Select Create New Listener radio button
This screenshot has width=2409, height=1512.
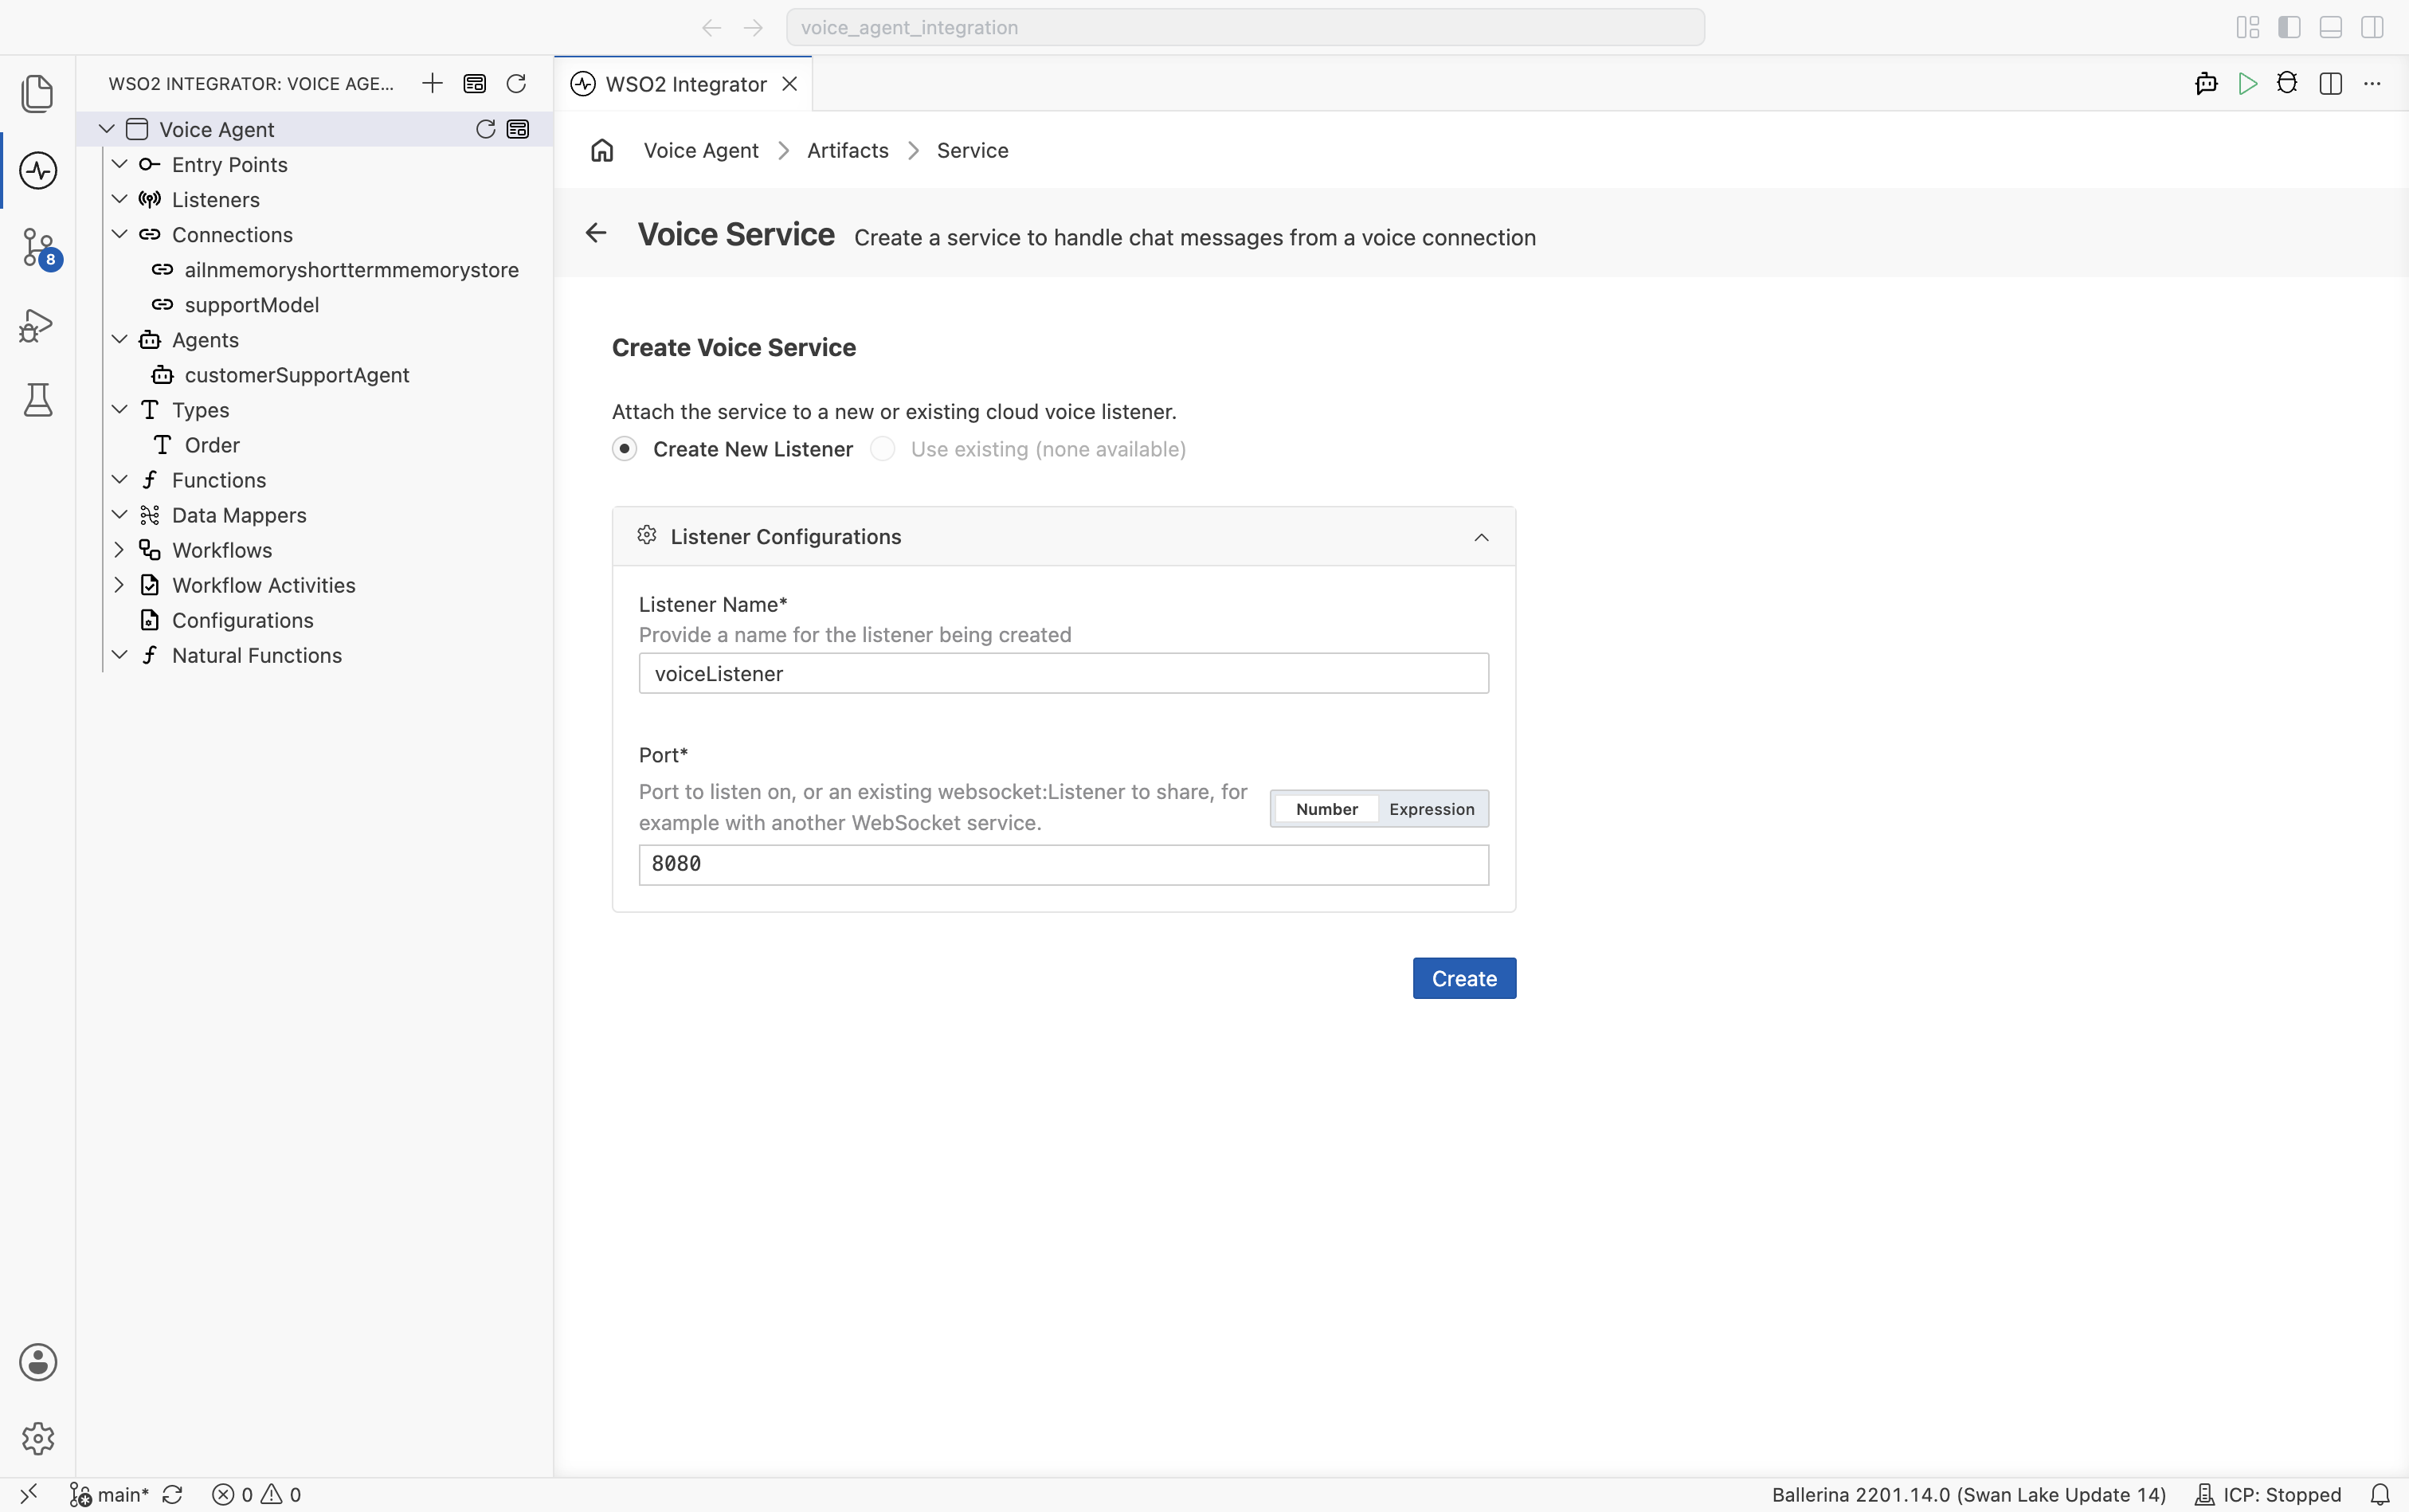(625, 449)
